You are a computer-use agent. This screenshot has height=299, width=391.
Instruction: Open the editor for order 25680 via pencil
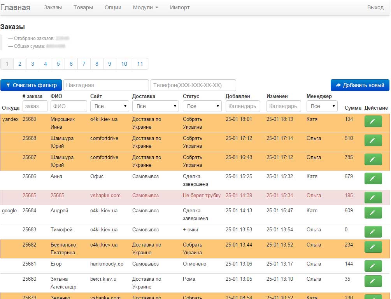pos(373,281)
